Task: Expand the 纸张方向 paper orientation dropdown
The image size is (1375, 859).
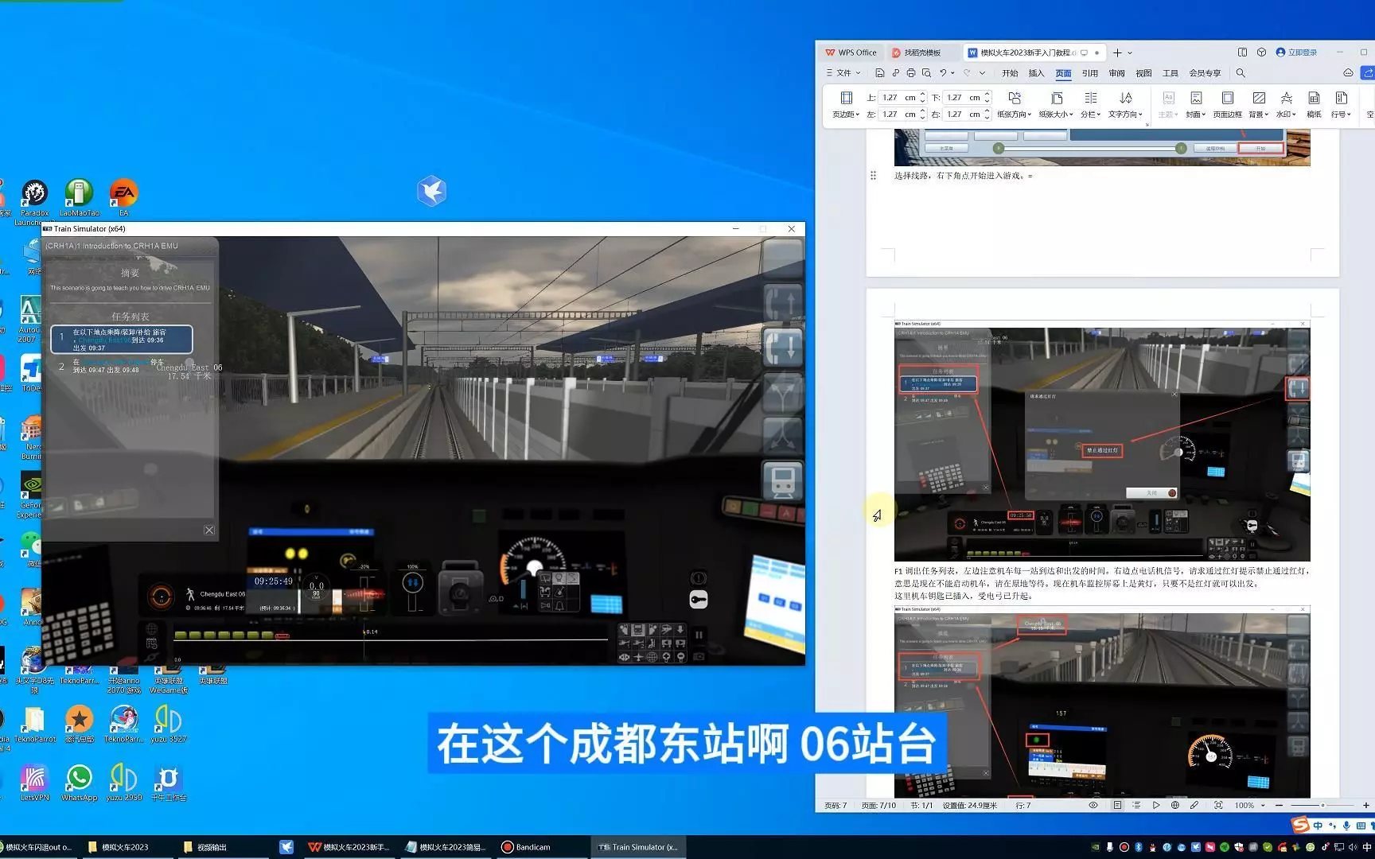Action: (1014, 115)
